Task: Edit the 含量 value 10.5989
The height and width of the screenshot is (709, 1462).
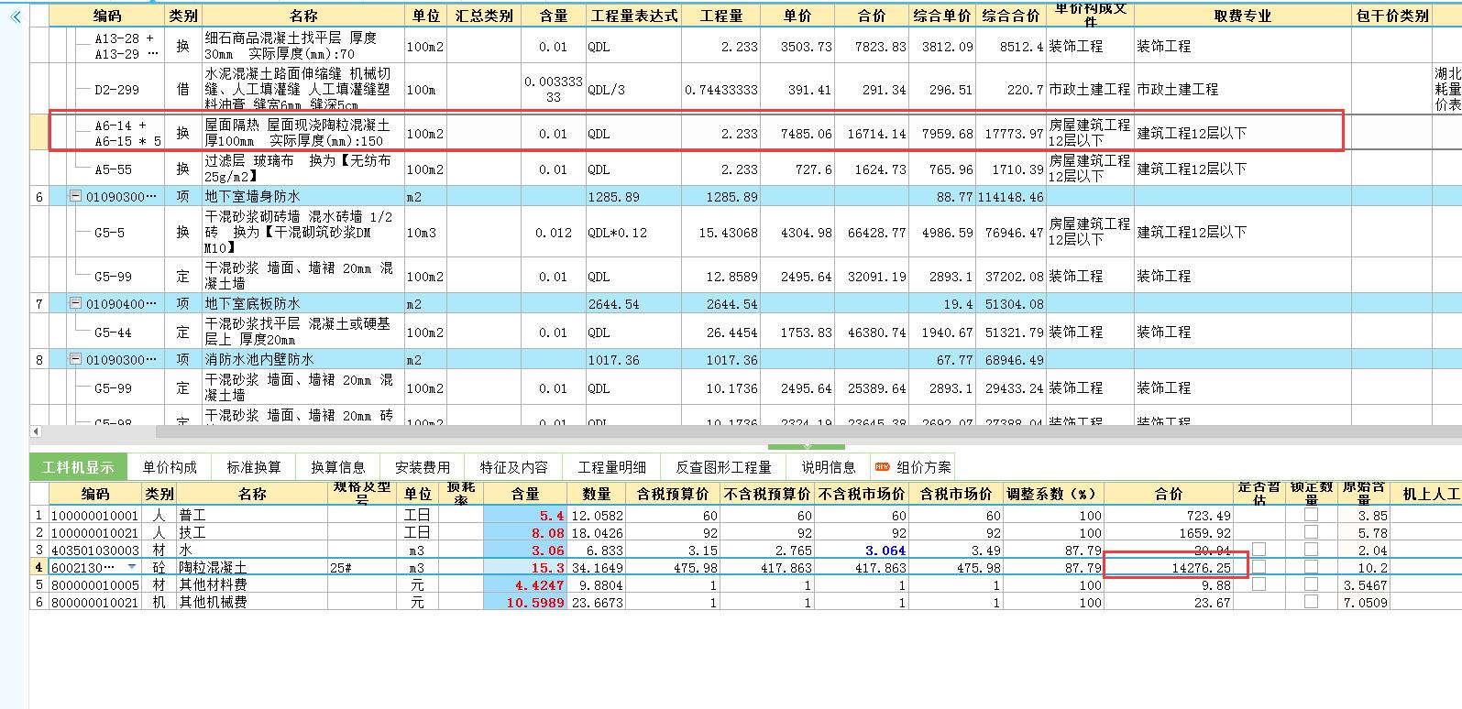Action: 524,602
